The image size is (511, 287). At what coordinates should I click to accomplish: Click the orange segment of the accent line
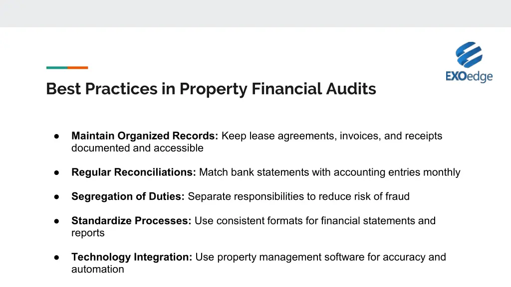(x=78, y=68)
